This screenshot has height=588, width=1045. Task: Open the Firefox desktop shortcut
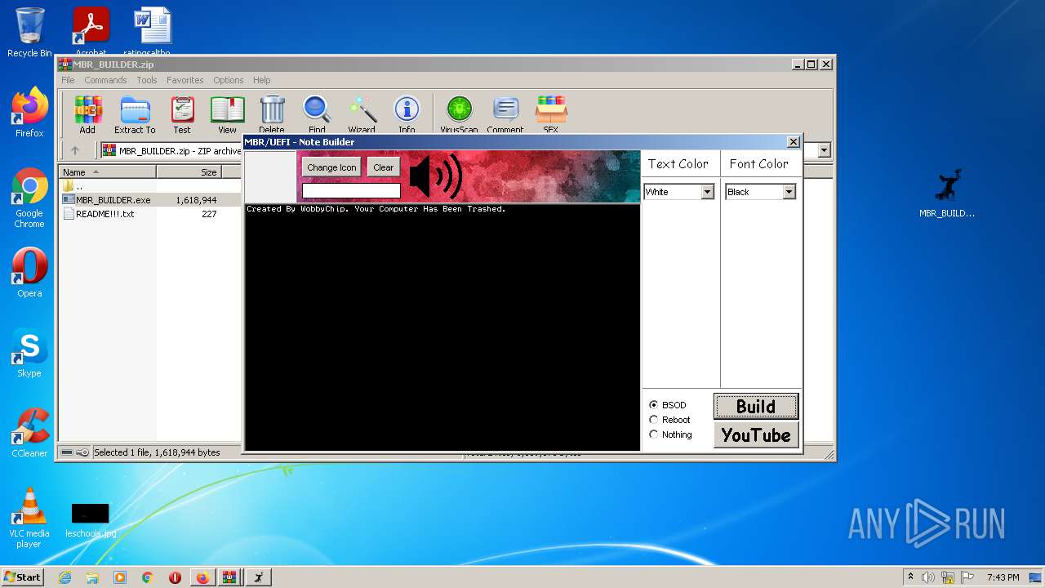coord(29,113)
